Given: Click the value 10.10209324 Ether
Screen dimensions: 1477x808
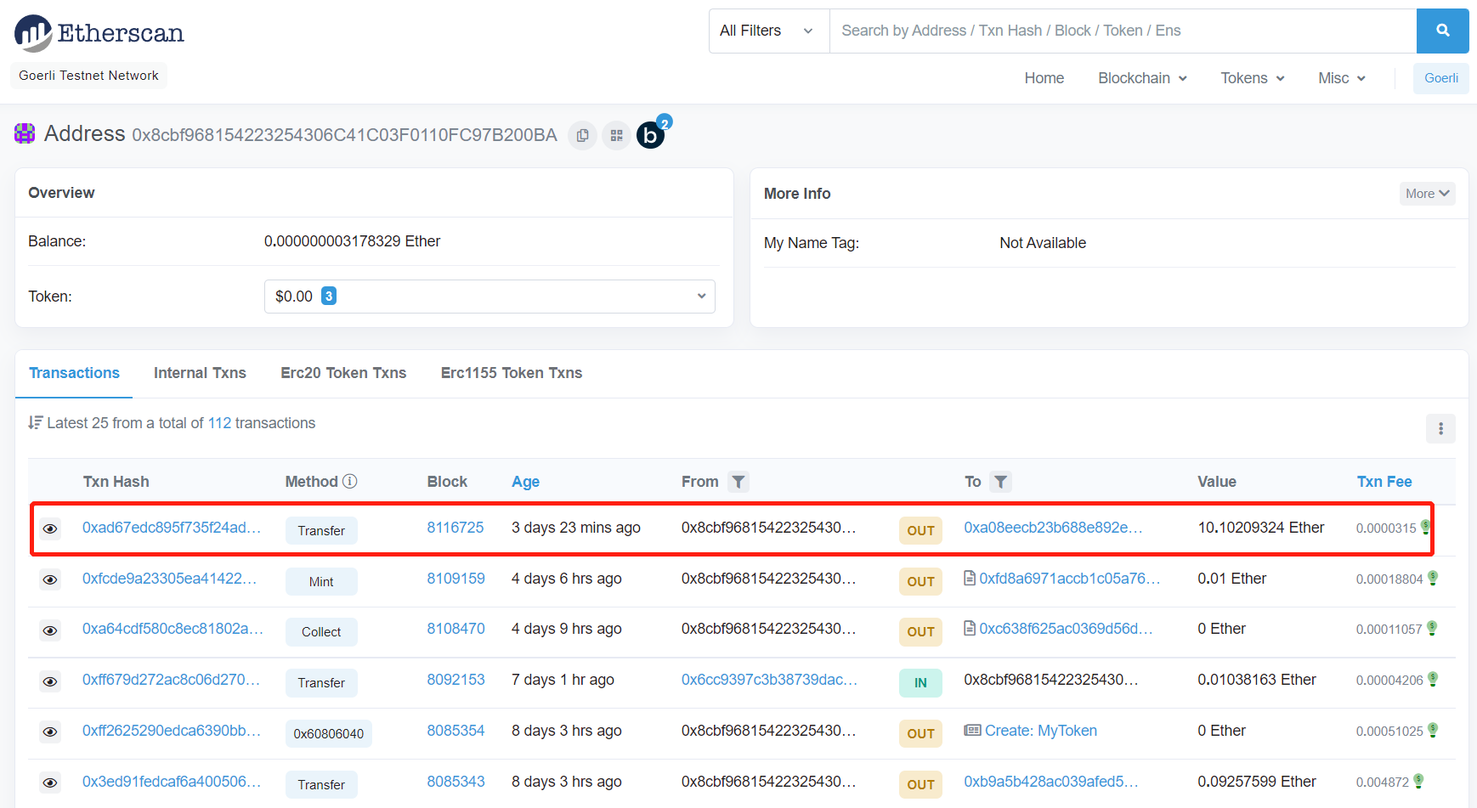Looking at the screenshot, I should click(x=1260, y=528).
